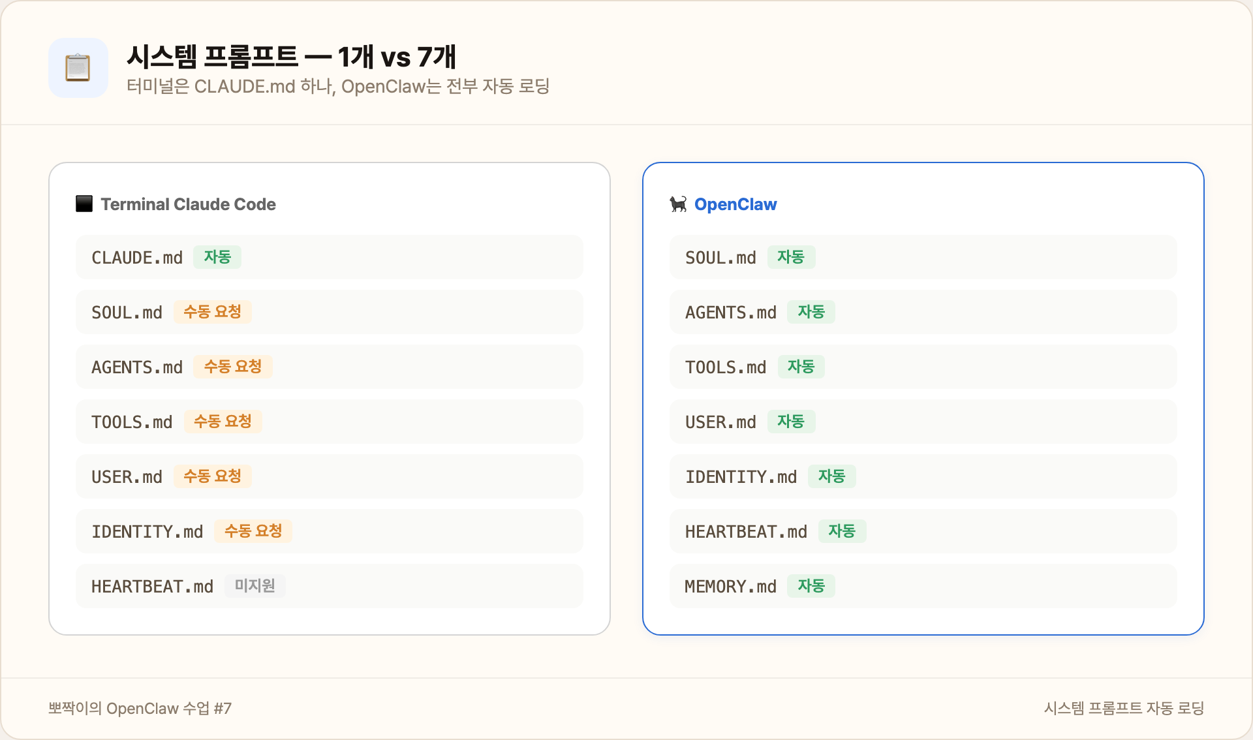
Task: Select the HEARTBEAT.md row in Terminal panel
Action: [330, 586]
